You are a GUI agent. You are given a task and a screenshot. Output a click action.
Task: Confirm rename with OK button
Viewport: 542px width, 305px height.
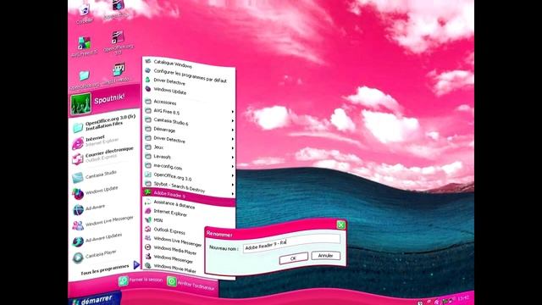[294, 258]
